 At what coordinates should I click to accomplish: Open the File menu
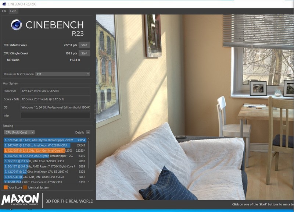pos(4,11)
